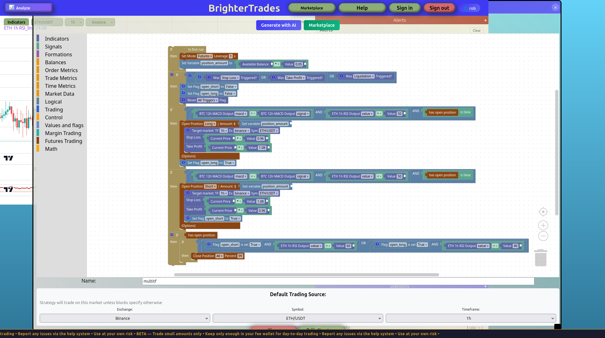Zoom out the block workspace
Image resolution: width=605 pixels, height=338 pixels.
[543, 236]
